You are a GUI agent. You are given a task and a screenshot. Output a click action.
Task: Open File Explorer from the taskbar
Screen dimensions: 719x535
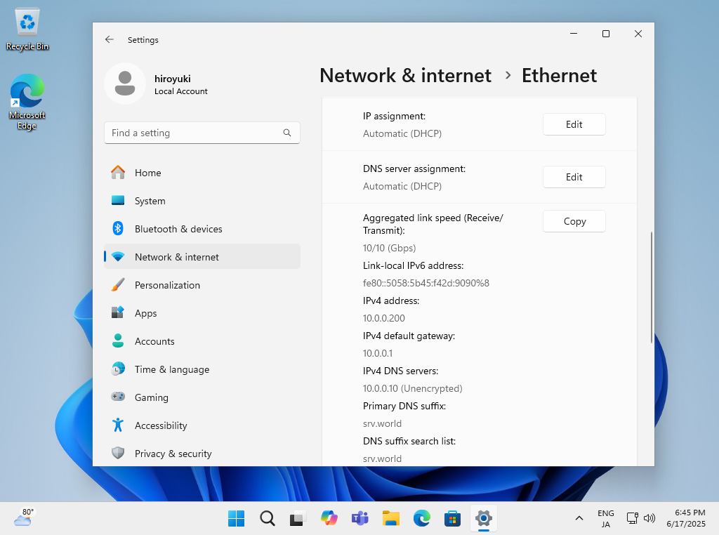click(390, 518)
